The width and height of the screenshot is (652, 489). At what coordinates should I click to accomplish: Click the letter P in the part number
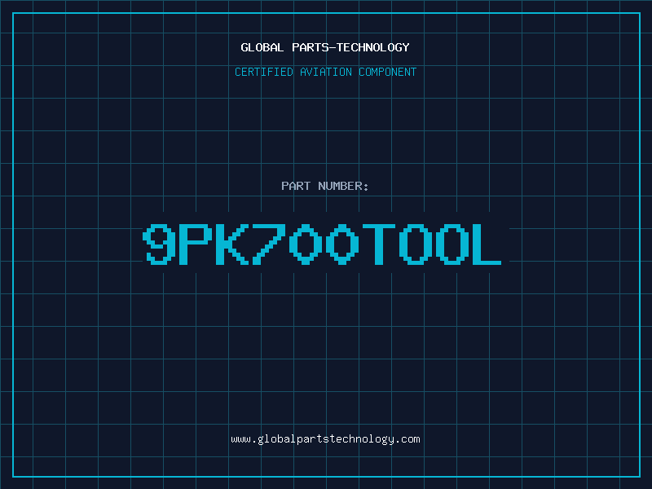click(196, 244)
